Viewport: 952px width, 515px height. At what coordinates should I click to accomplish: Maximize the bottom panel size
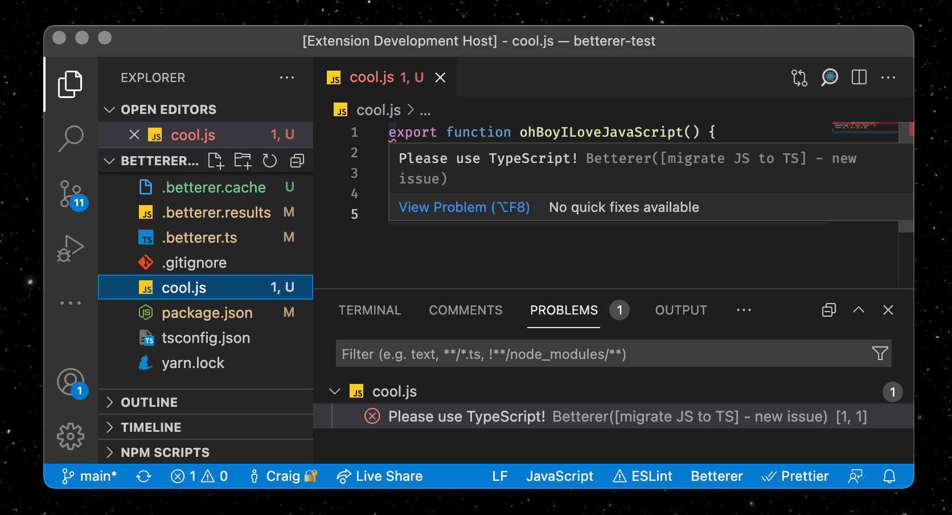tap(858, 310)
